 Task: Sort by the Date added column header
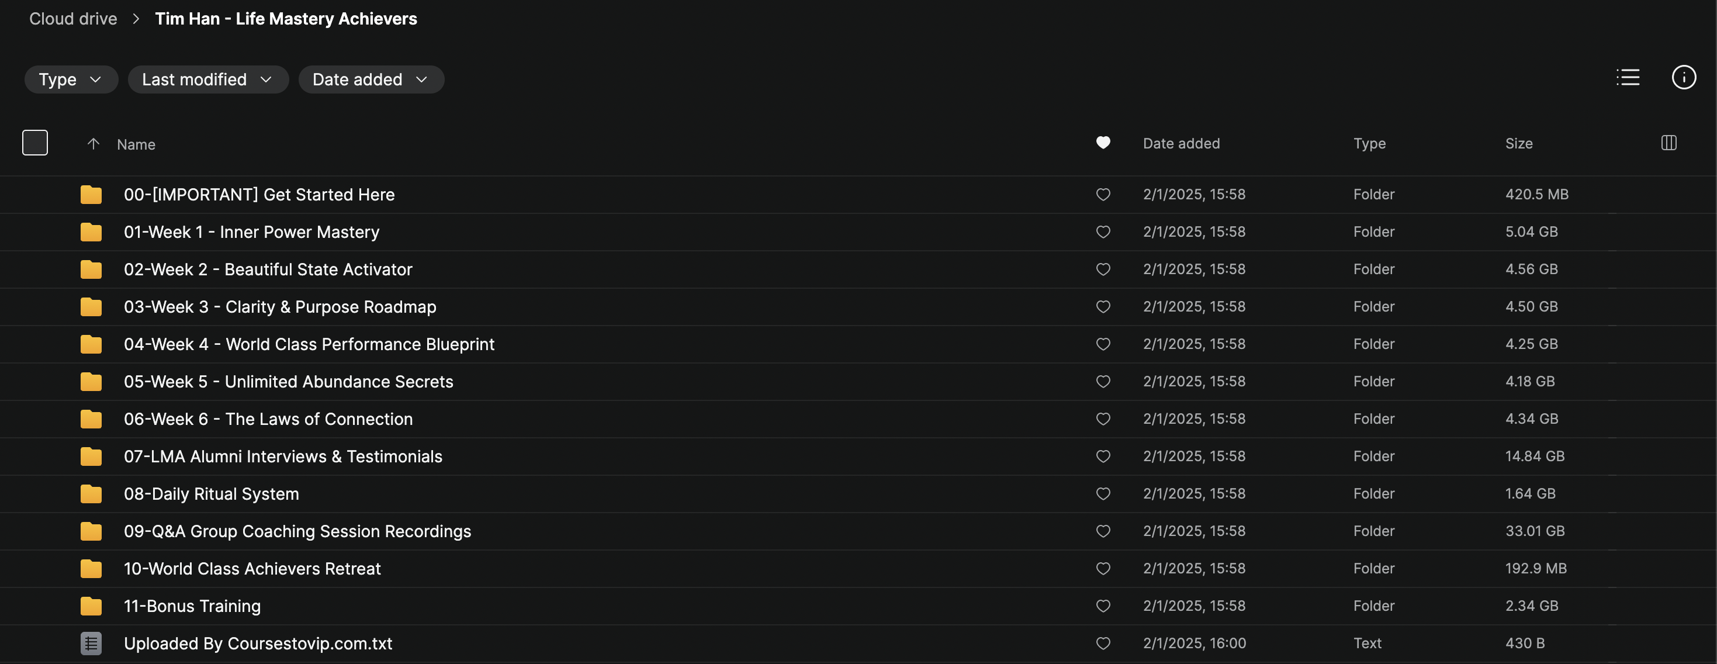[1181, 143]
